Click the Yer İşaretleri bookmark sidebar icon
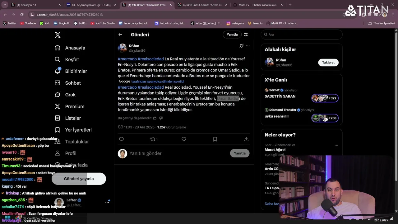The image size is (398, 224). [58, 130]
